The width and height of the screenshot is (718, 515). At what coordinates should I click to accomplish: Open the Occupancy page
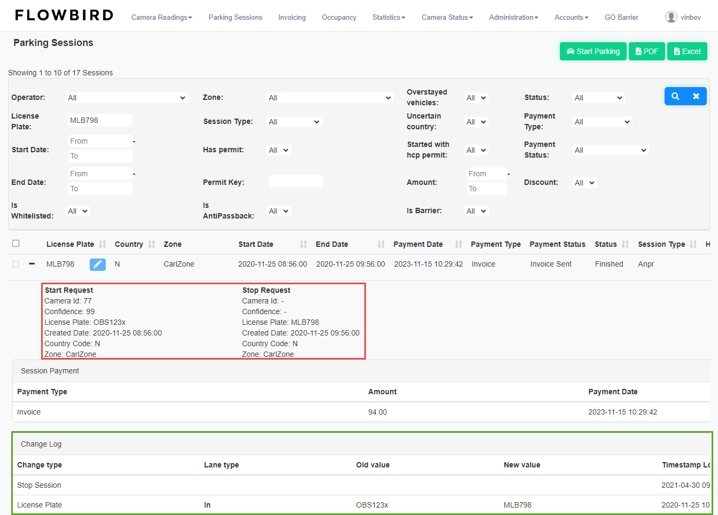point(339,17)
